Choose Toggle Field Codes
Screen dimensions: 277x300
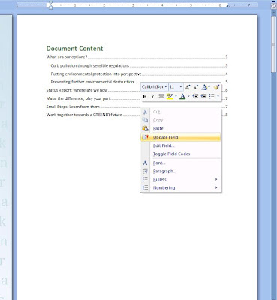point(181,154)
